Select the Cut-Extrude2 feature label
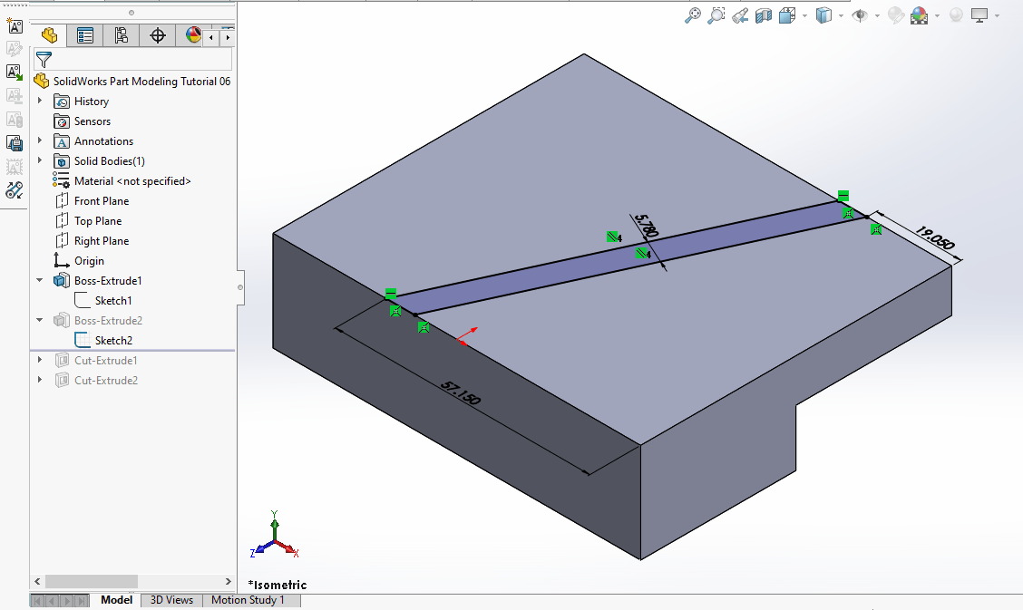The width and height of the screenshot is (1023, 610). pos(106,381)
